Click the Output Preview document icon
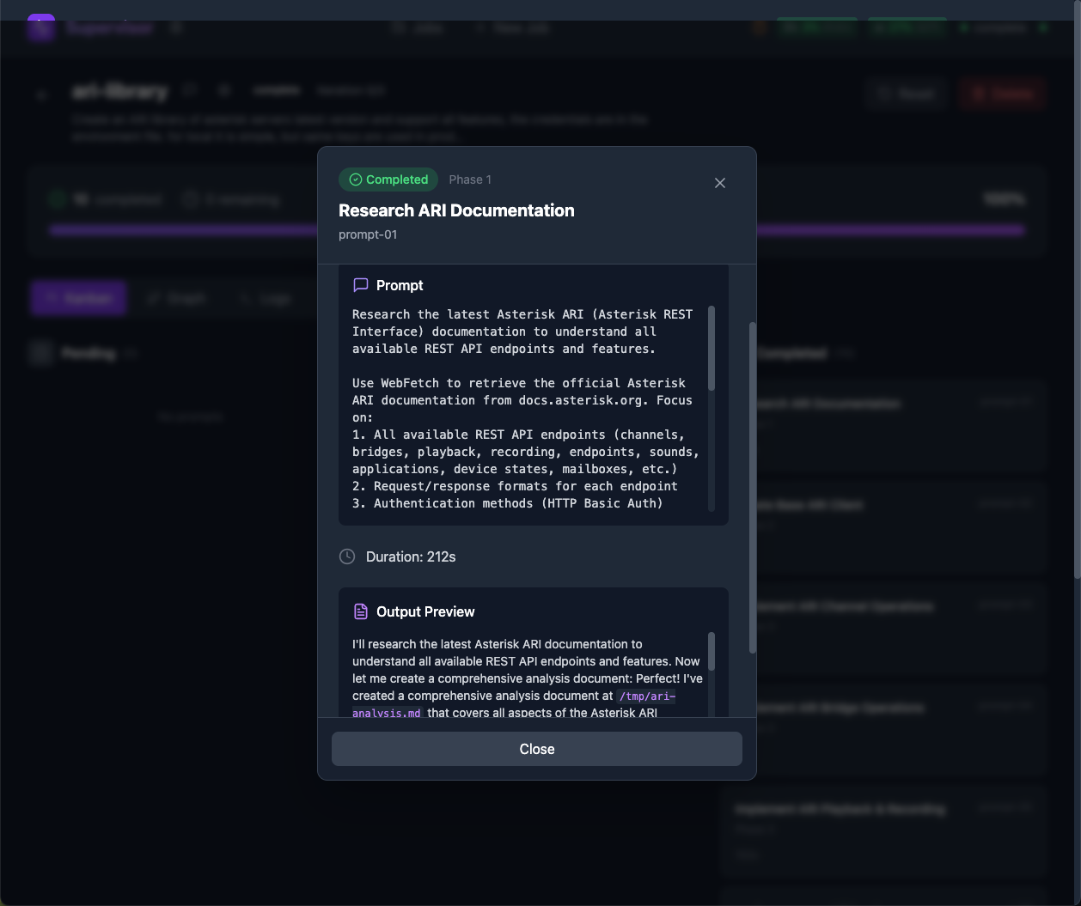 pyautogui.click(x=359, y=611)
